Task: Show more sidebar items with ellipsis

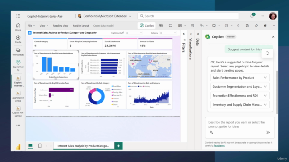Action: pyautogui.click(x=18, y=125)
